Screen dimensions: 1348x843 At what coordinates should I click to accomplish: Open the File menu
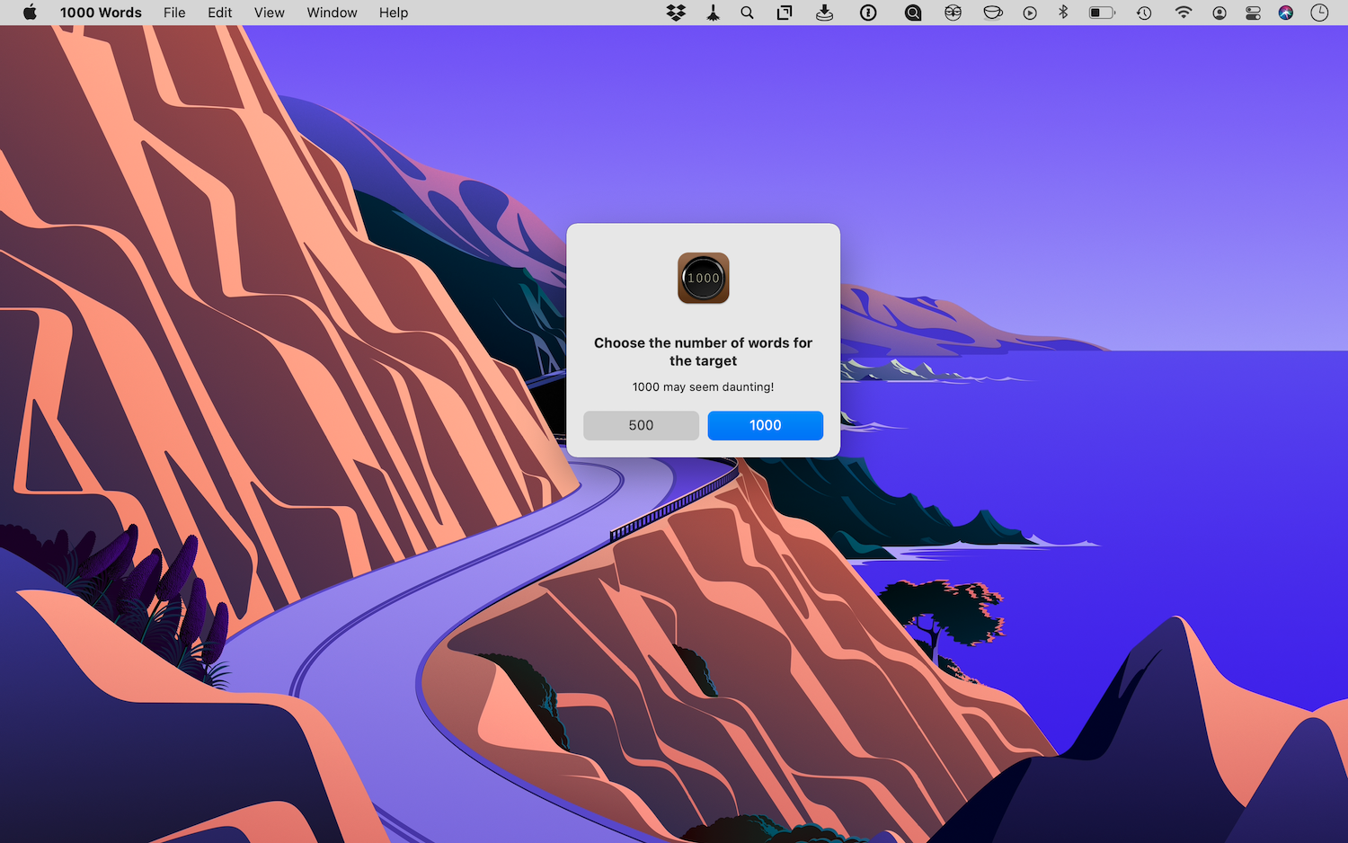point(174,13)
